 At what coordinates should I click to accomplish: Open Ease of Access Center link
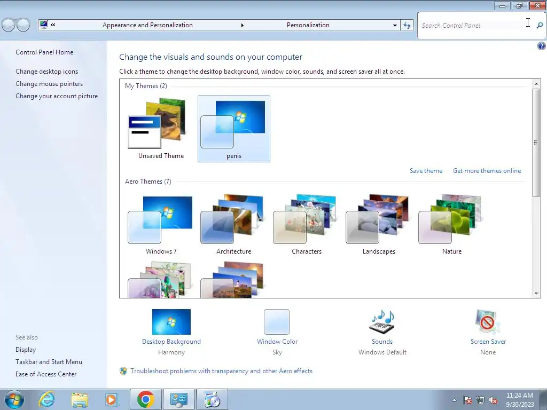pyautogui.click(x=46, y=374)
